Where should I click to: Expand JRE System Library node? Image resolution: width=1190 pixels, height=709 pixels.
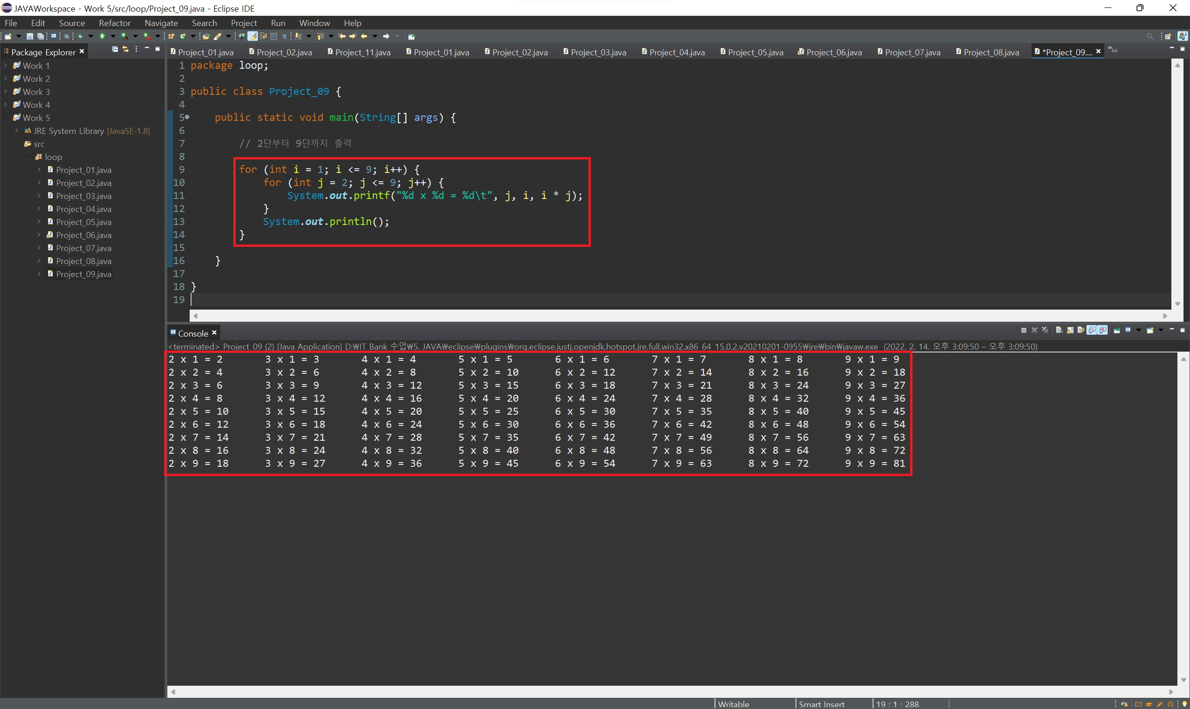17,131
